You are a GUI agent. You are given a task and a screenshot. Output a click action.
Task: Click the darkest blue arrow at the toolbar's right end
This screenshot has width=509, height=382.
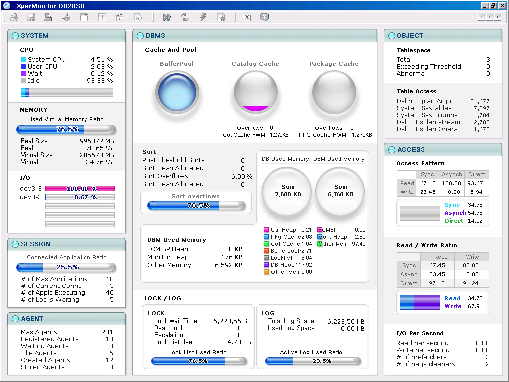[x=498, y=17]
